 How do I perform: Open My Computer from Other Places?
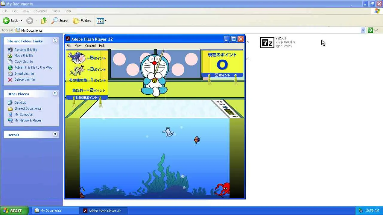tap(24, 114)
